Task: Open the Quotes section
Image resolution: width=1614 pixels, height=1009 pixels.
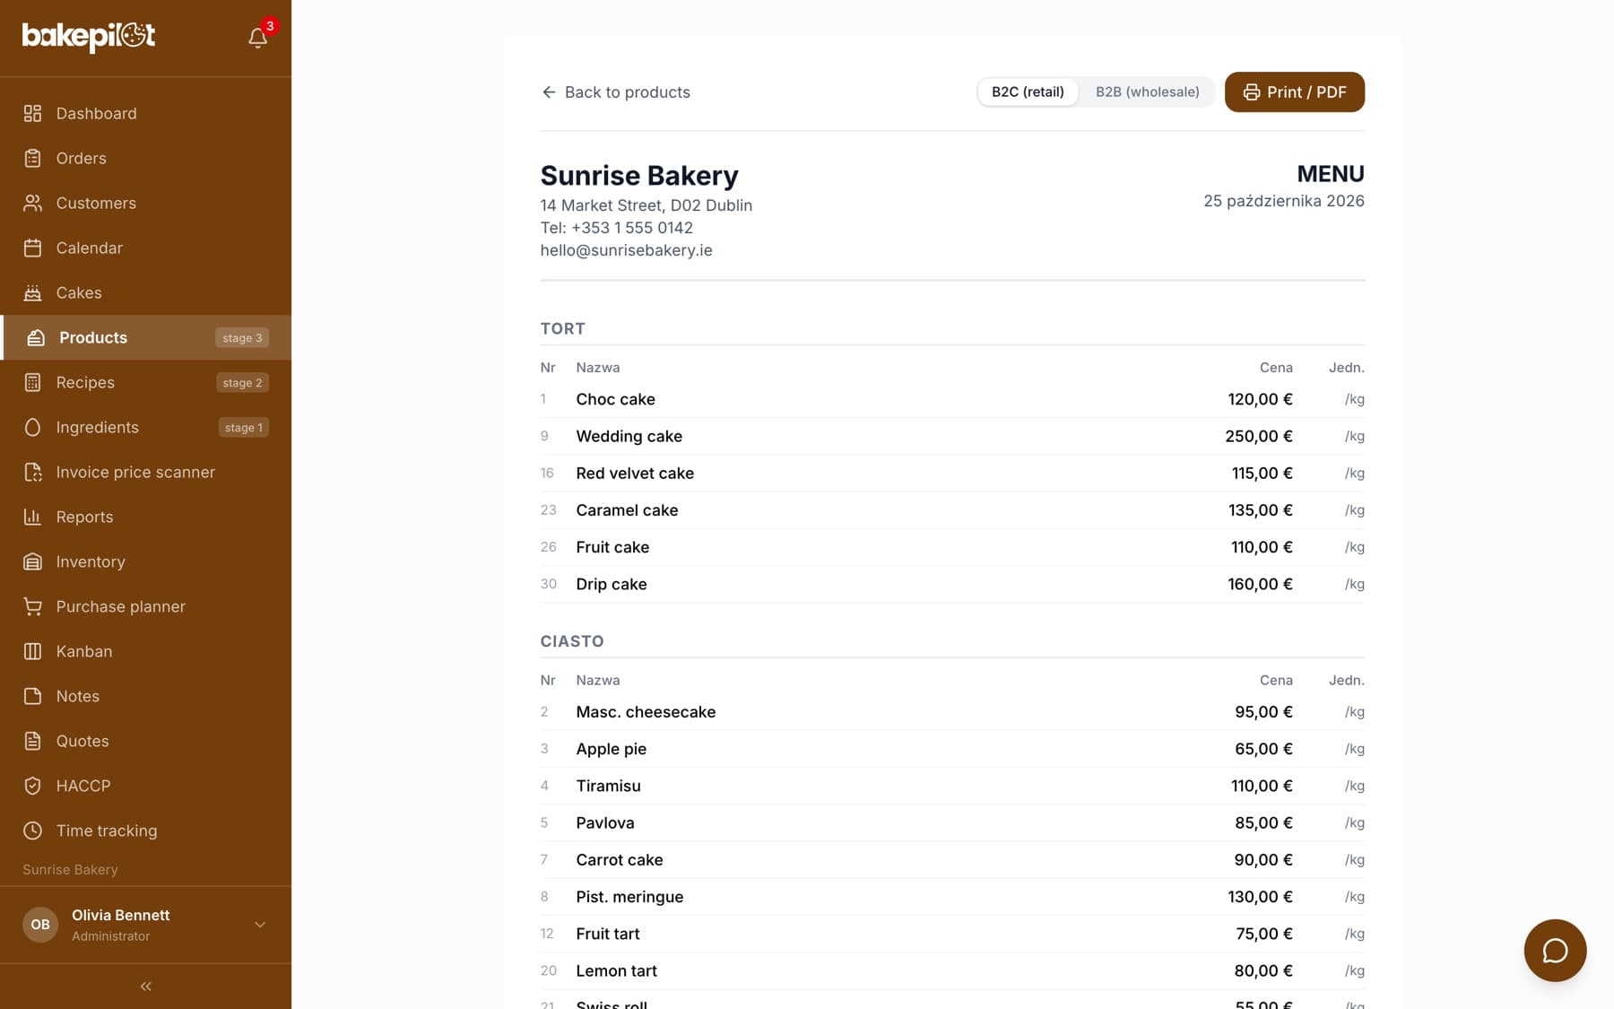Action: pos(146,741)
